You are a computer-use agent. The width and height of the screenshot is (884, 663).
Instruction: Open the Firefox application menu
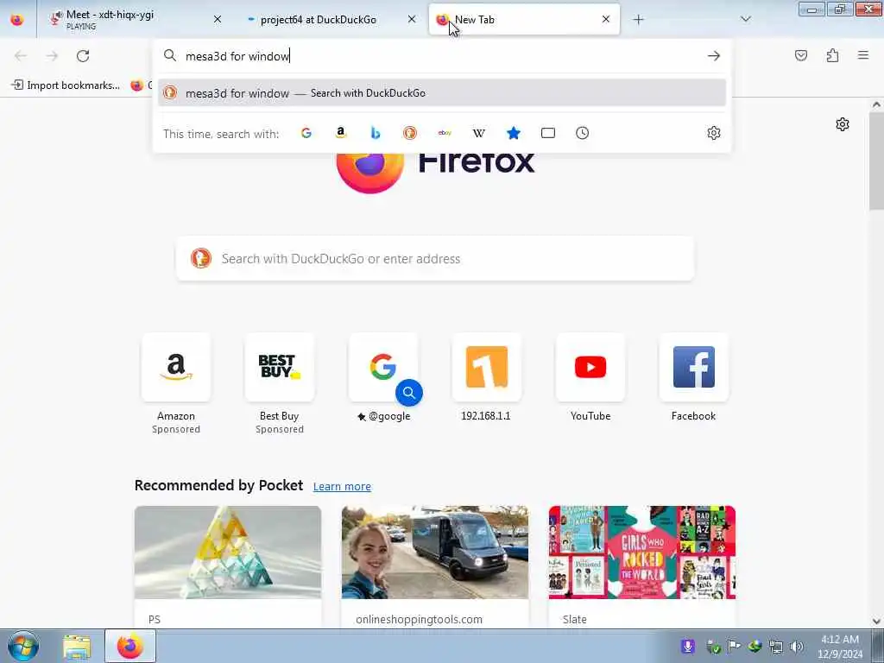point(863,55)
